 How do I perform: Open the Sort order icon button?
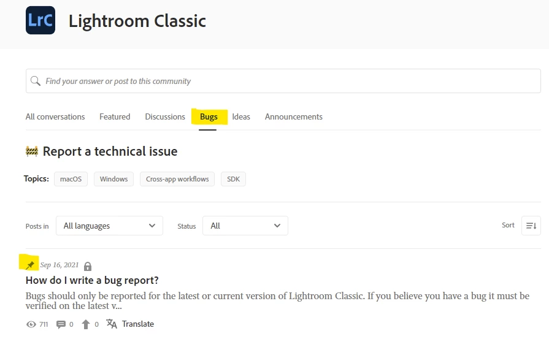click(531, 226)
